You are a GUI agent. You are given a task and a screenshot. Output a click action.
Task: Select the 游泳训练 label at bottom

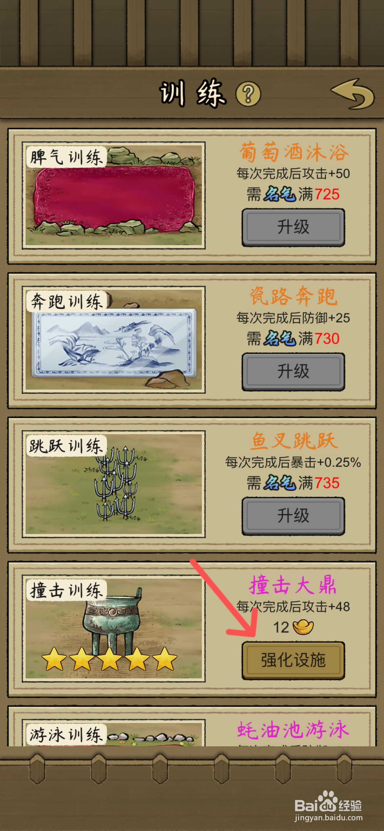pyautogui.click(x=67, y=735)
